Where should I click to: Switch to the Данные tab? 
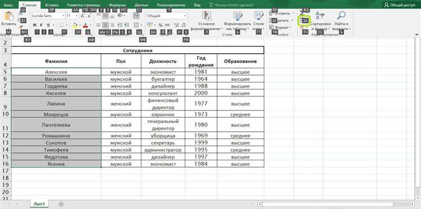point(141,5)
